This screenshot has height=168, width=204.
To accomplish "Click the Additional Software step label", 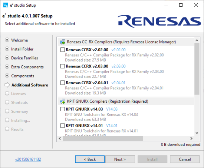I will point(30,85).
